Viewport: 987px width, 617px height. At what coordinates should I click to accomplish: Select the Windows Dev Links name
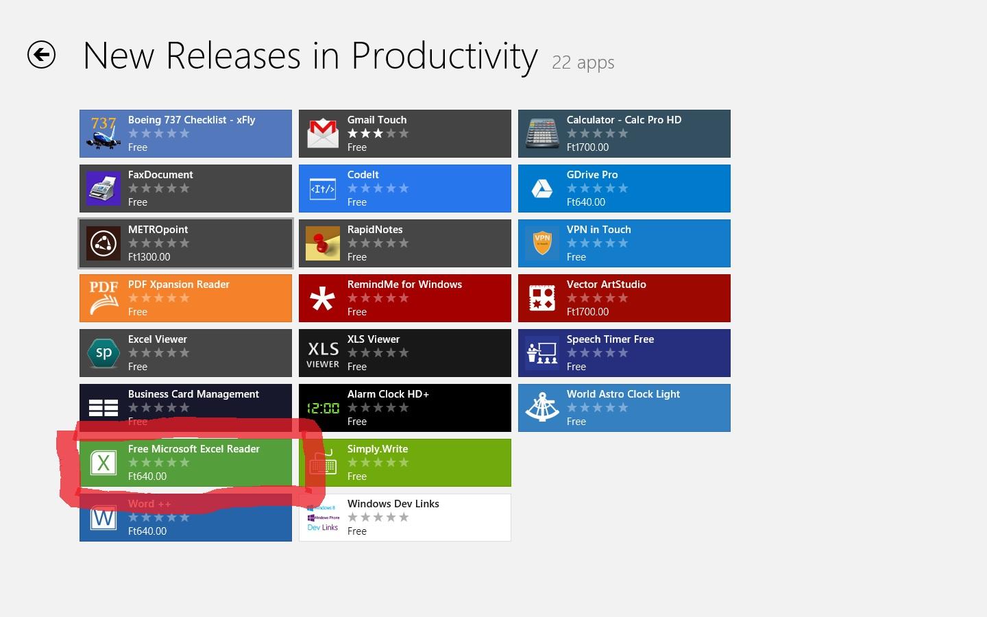click(393, 504)
